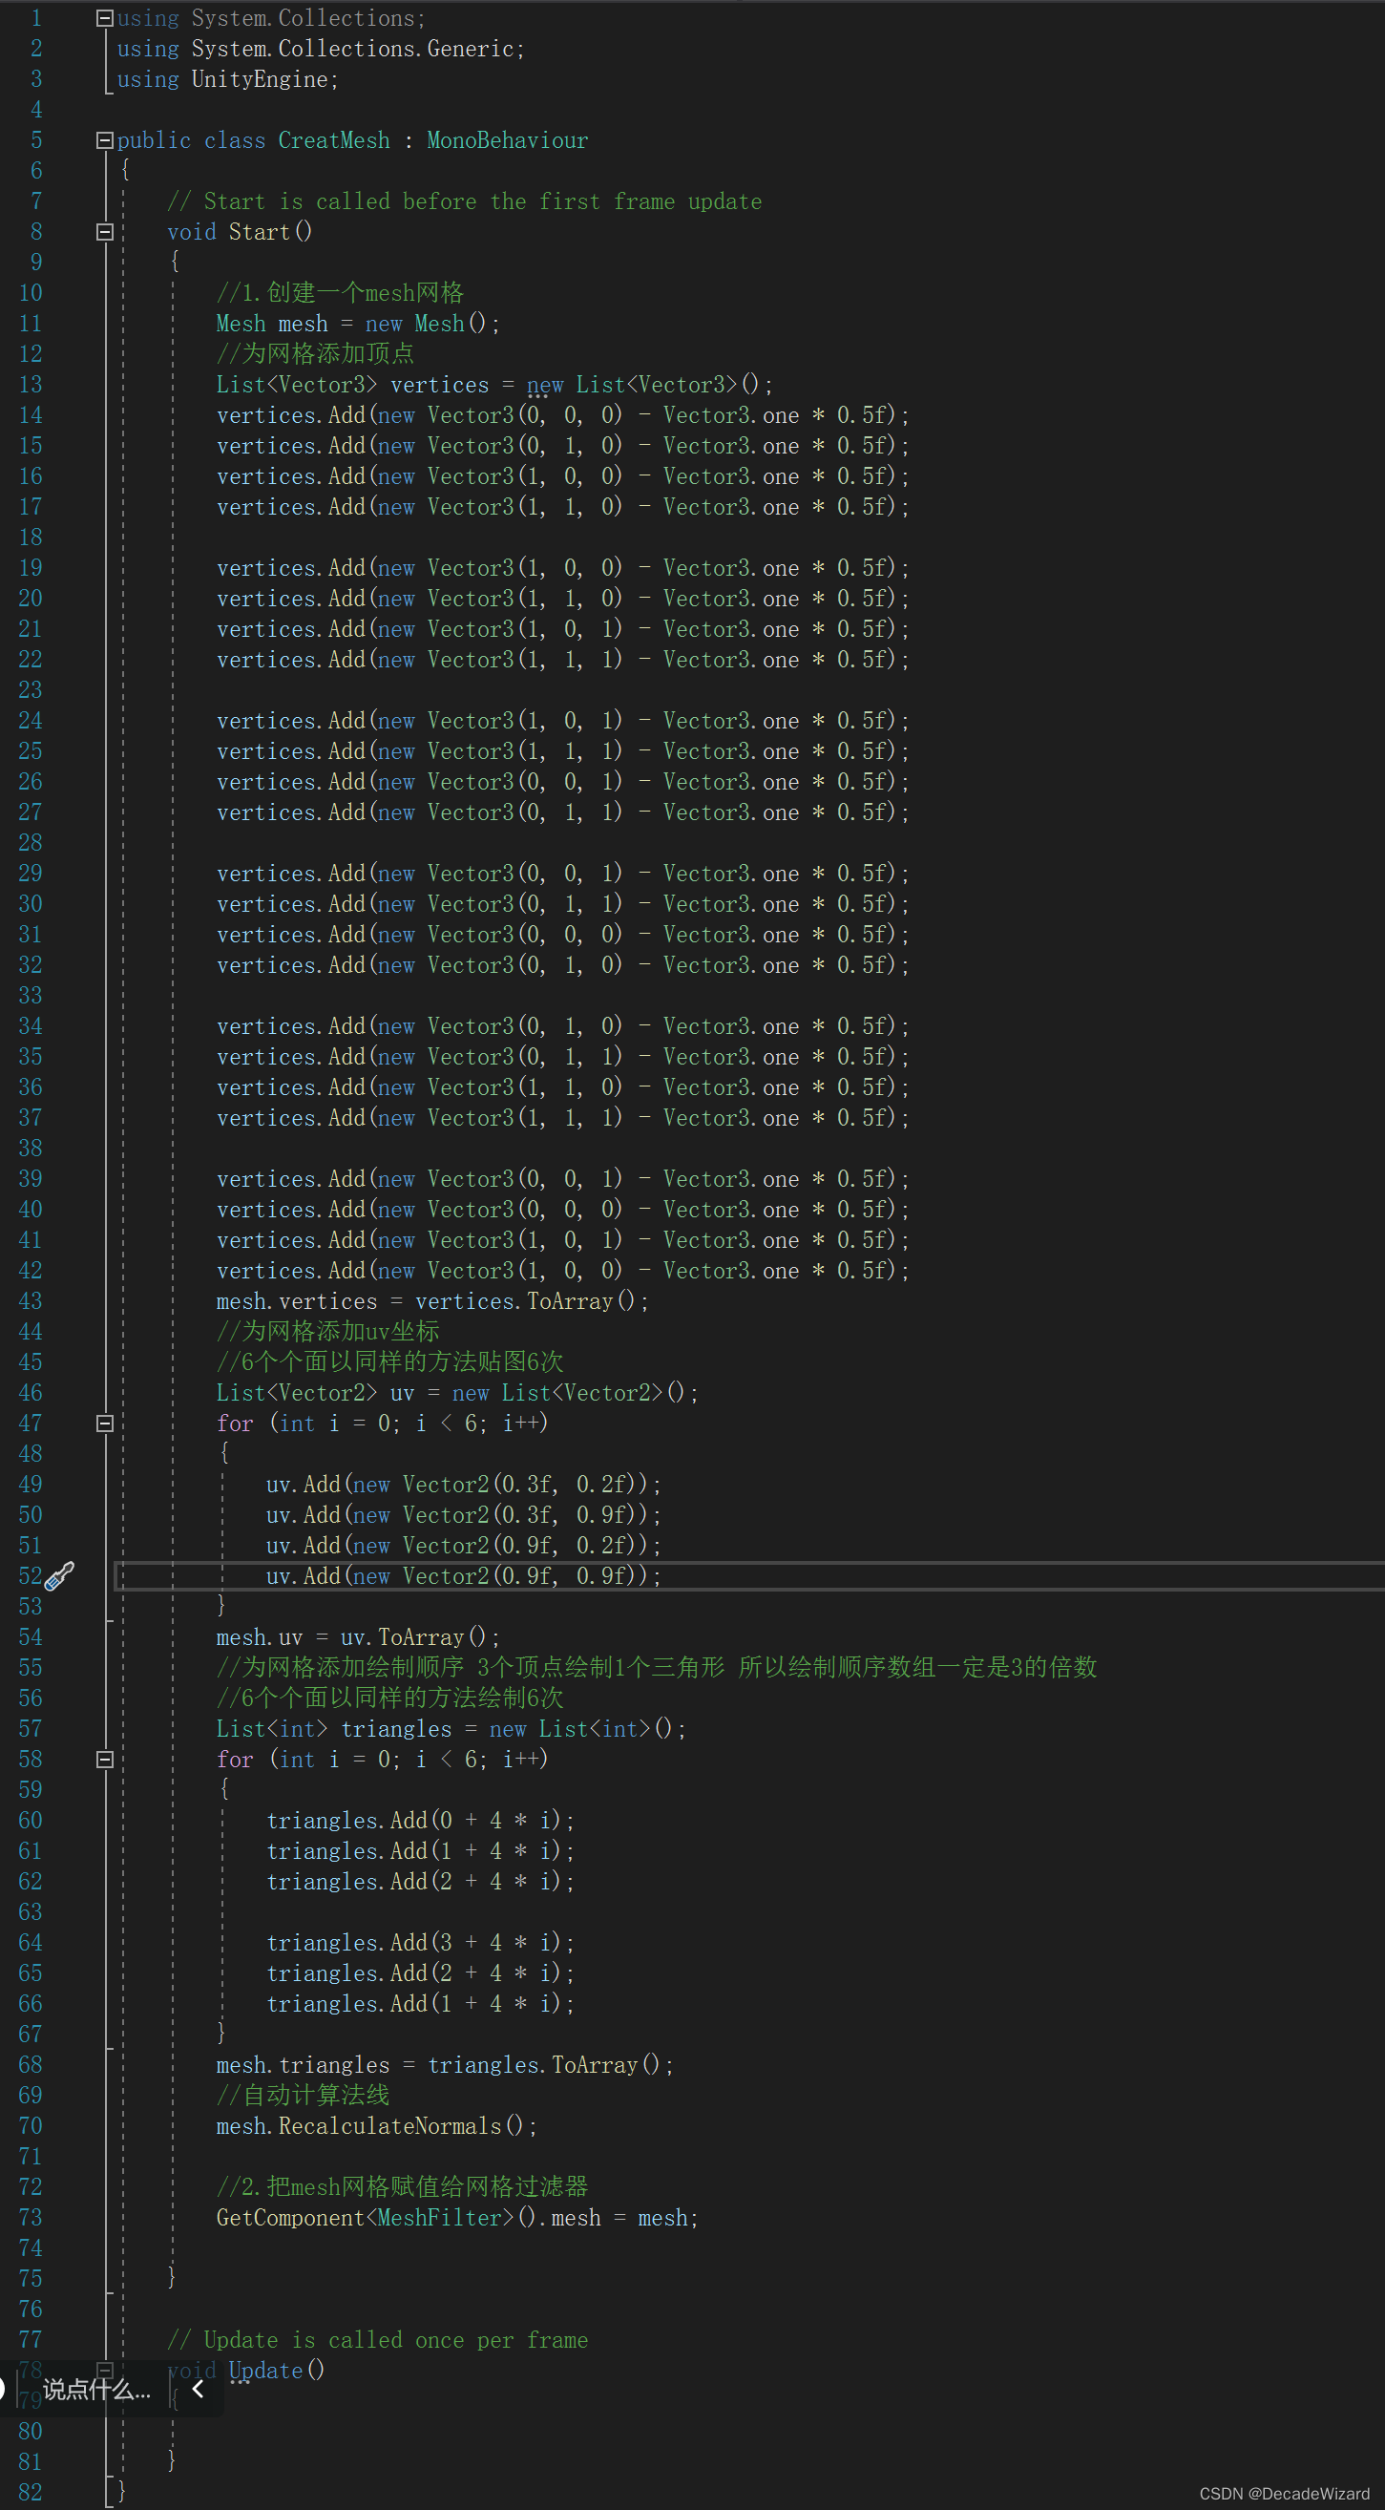Viewport: 1385px width, 2510px height.
Task: Collapse the using directives block
Action: click(104, 17)
